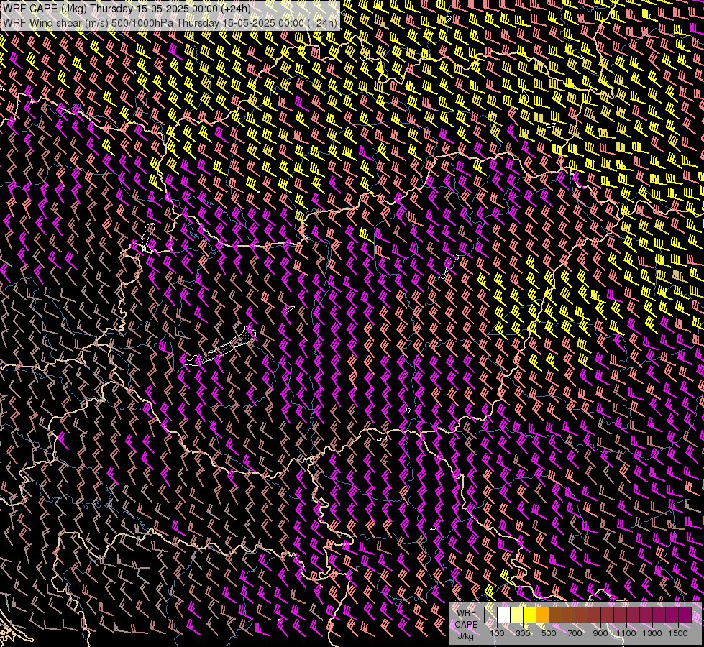Click the WRF Wind shear 500/1000hPa title line

[x=170, y=23]
